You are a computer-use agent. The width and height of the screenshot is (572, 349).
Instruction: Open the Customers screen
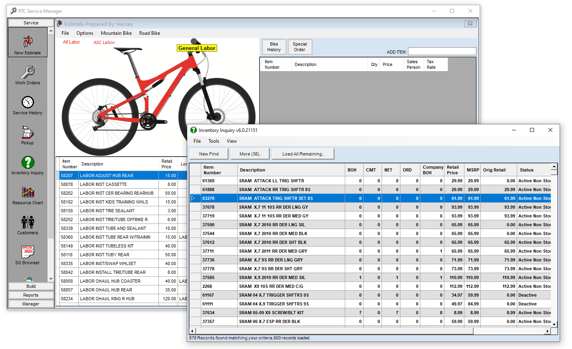click(x=28, y=225)
